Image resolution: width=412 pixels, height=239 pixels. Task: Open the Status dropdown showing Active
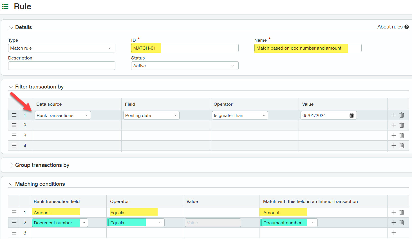pyautogui.click(x=185, y=66)
